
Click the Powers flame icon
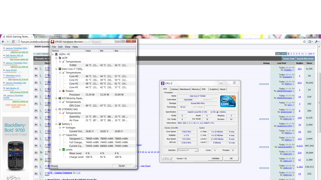[63, 91]
